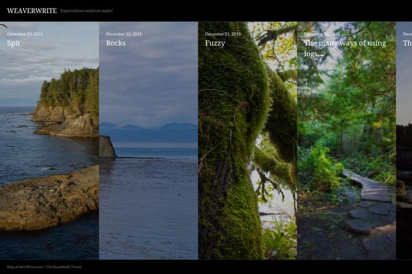Open the 'Fuzzy' post title
The image size is (412, 274).
pos(215,43)
